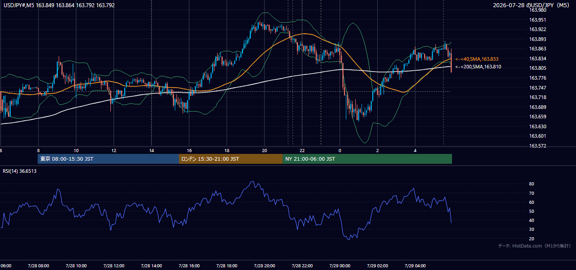Click price axis value 163.659
The height and width of the screenshot is (270, 576).
click(x=537, y=117)
